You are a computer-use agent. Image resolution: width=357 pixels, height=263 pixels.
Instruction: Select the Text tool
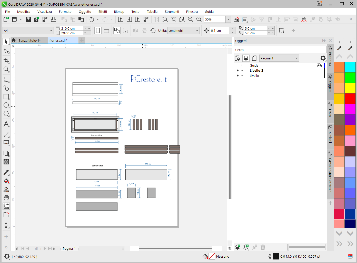6,124
